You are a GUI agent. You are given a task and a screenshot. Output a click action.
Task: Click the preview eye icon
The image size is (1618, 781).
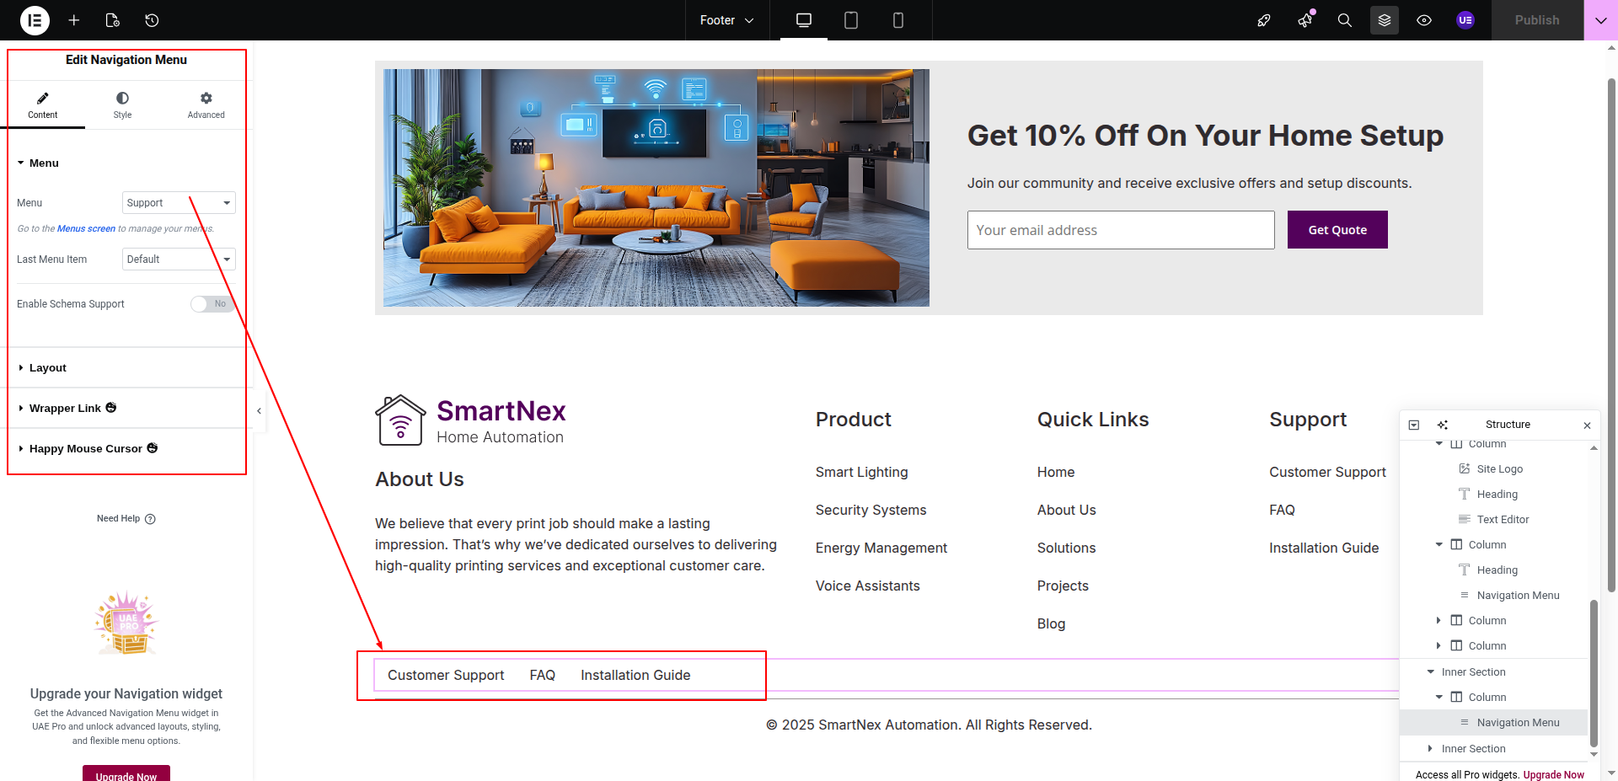[x=1424, y=20]
